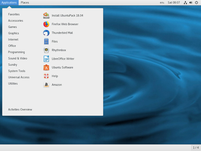Select the Universal Access category
This screenshot has height=151, width=201.
19,77
